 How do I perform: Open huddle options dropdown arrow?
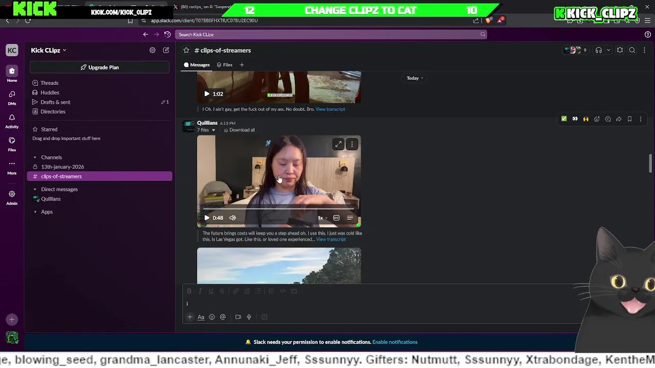click(608, 50)
